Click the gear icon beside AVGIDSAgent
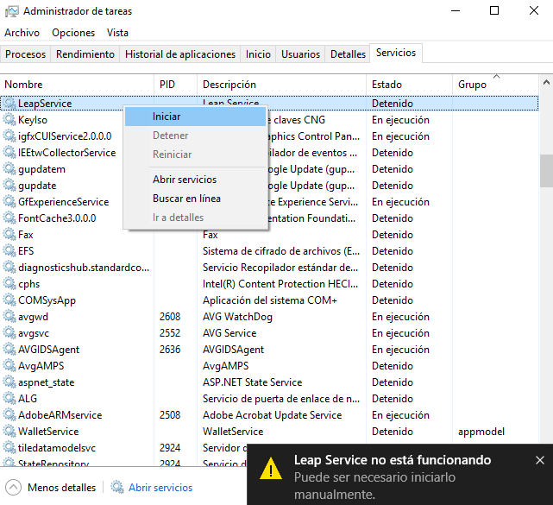Screen dimensions: 553x505 (9, 350)
